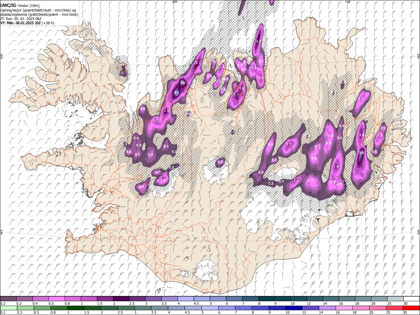Click the 'IT: Sun. 05. 01. 2025 06Z' line
This screenshot has width=420, height=315.
click(21, 19)
